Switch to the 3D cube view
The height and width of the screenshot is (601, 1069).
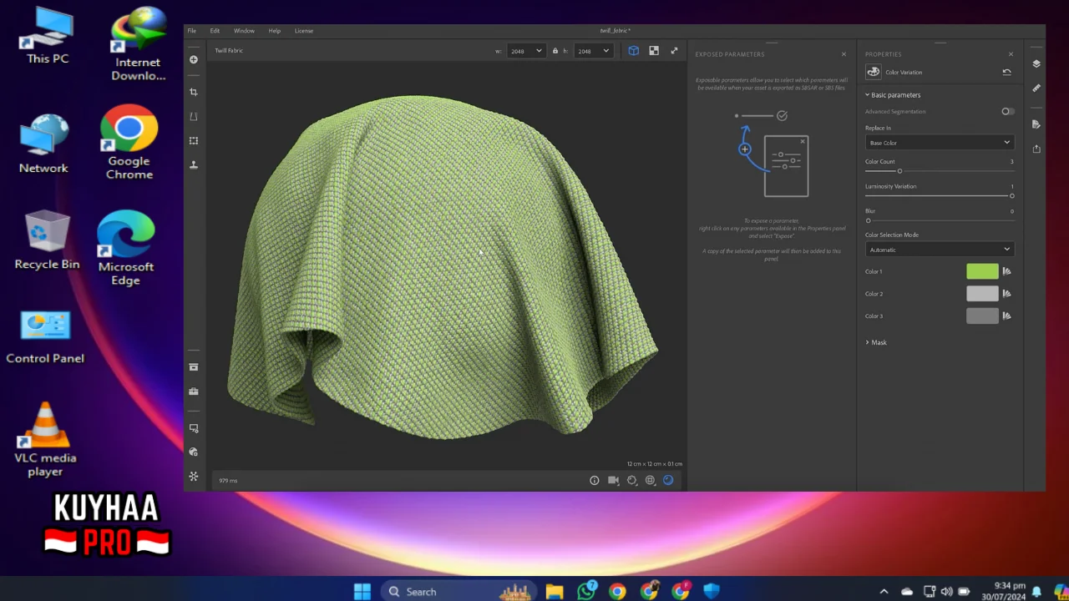click(634, 51)
